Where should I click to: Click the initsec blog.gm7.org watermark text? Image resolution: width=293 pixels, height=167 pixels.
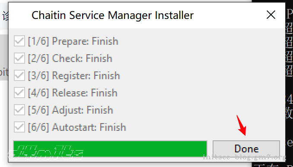coord(244,158)
